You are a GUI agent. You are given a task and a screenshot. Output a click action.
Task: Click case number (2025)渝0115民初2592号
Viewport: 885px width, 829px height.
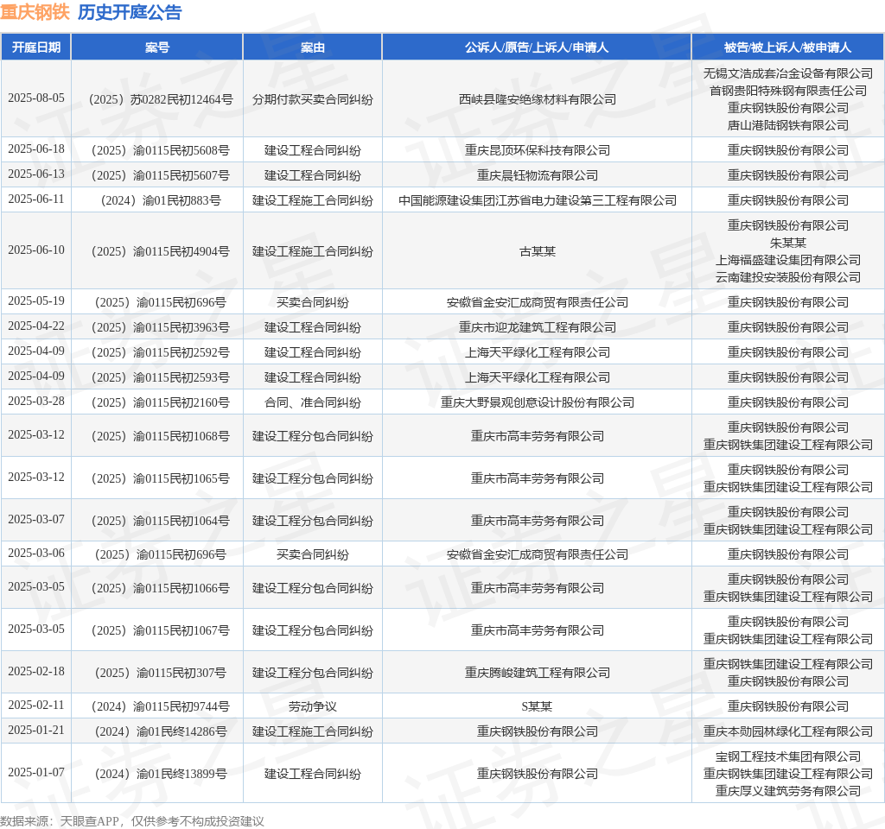click(x=160, y=352)
